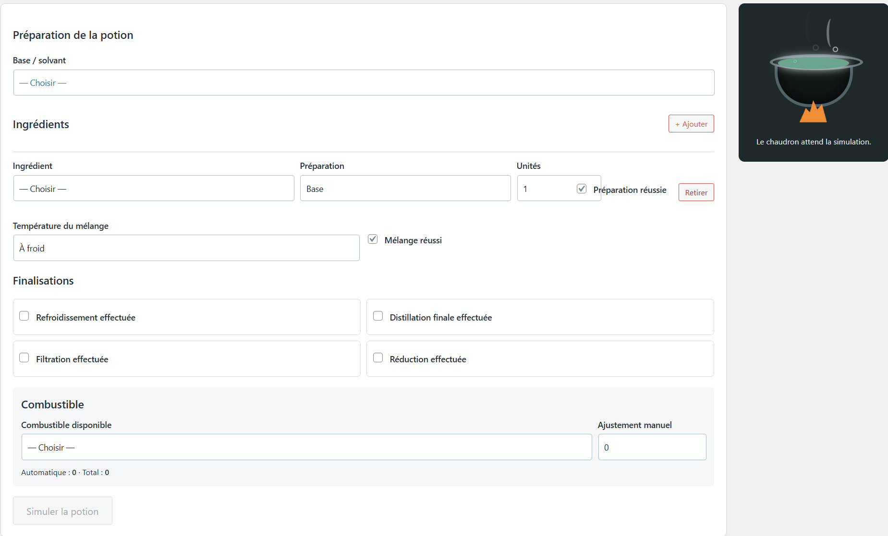Check Filtration effectuée
Screen dimensions: 888x536
pos(24,357)
